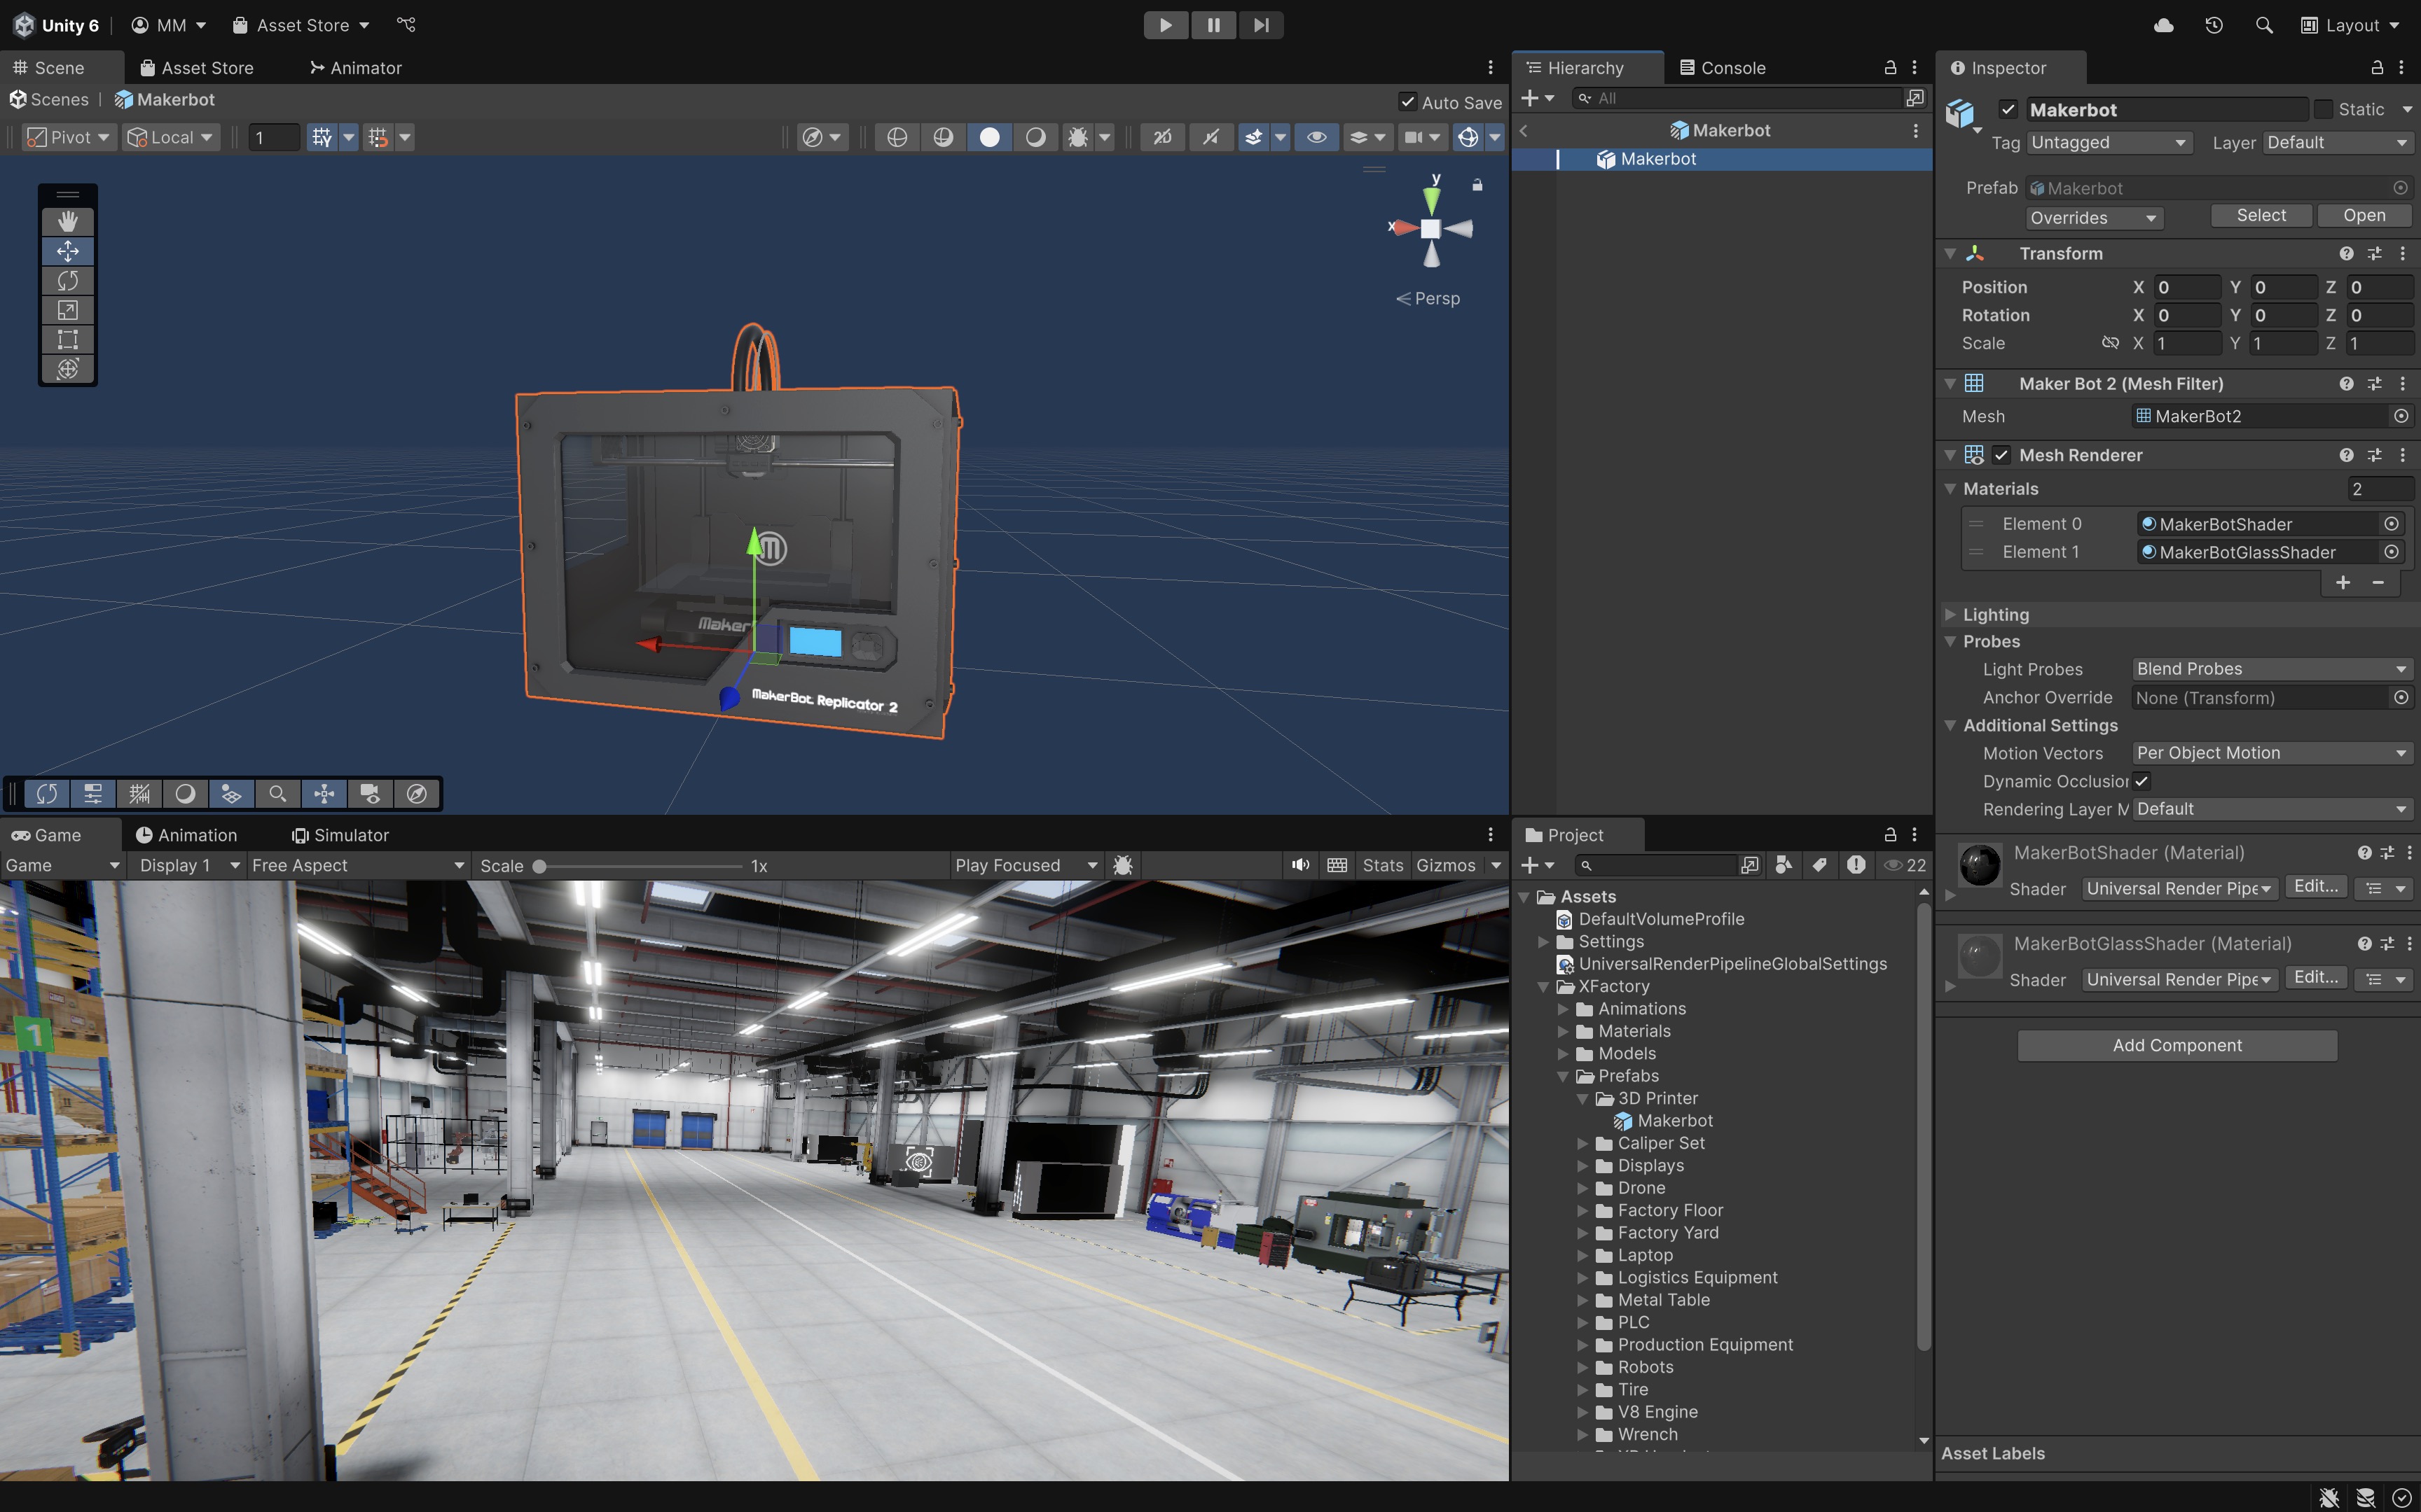Select the Rect transform tool
Screen dimensions: 2421x1512
pyautogui.click(x=67, y=340)
